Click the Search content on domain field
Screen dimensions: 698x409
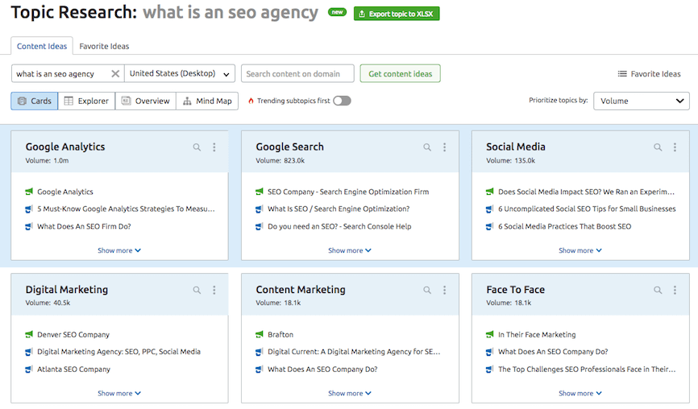[x=297, y=74]
